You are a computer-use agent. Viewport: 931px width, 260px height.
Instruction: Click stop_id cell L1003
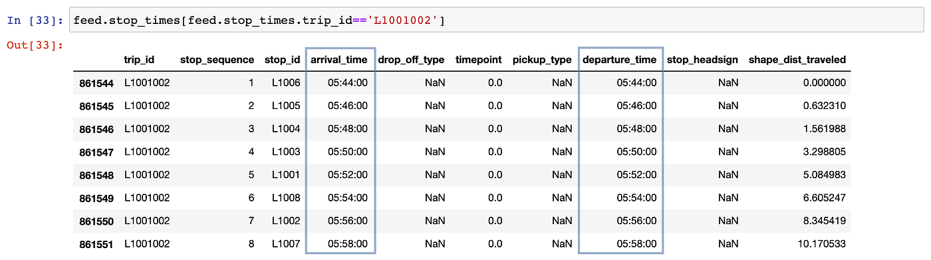(286, 152)
